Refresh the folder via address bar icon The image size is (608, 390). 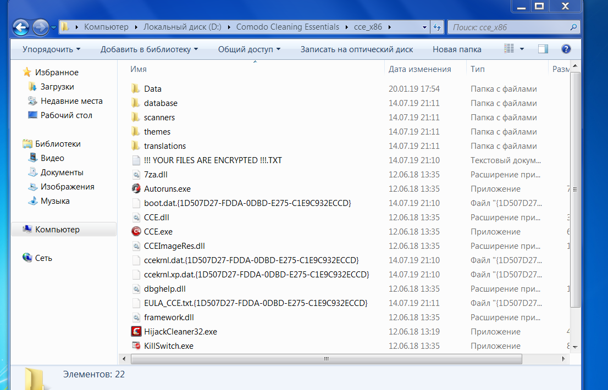tap(437, 27)
